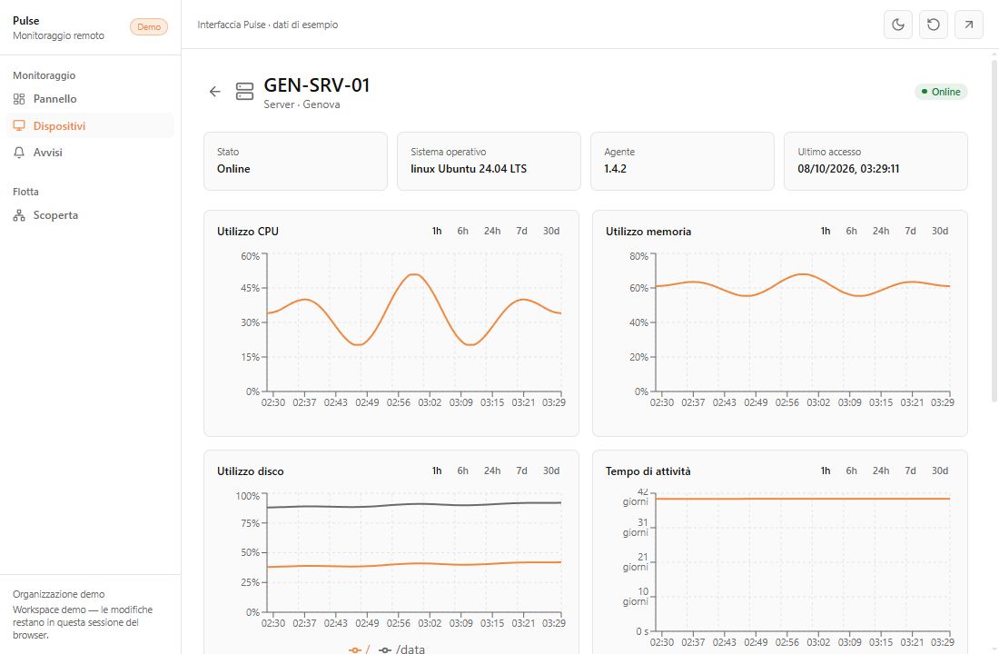999x654 pixels.
Task: Click the Pannello dashboard icon
Action: coord(19,99)
